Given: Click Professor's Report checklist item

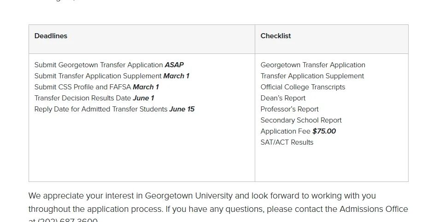Looking at the screenshot, I should 289,109.
